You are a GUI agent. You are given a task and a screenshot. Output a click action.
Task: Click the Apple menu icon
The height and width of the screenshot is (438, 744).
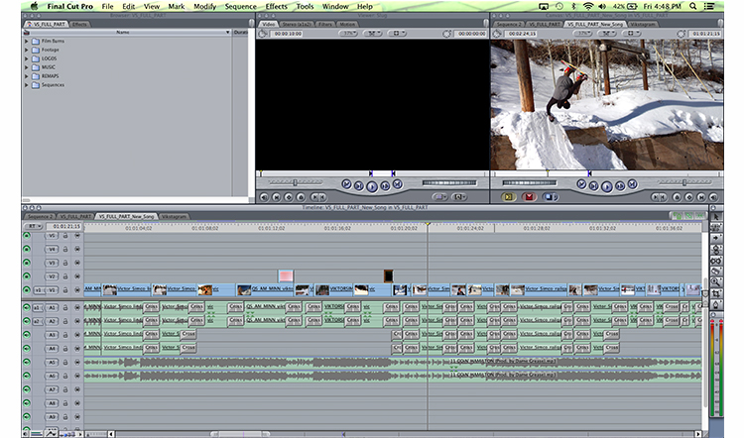(x=34, y=6)
